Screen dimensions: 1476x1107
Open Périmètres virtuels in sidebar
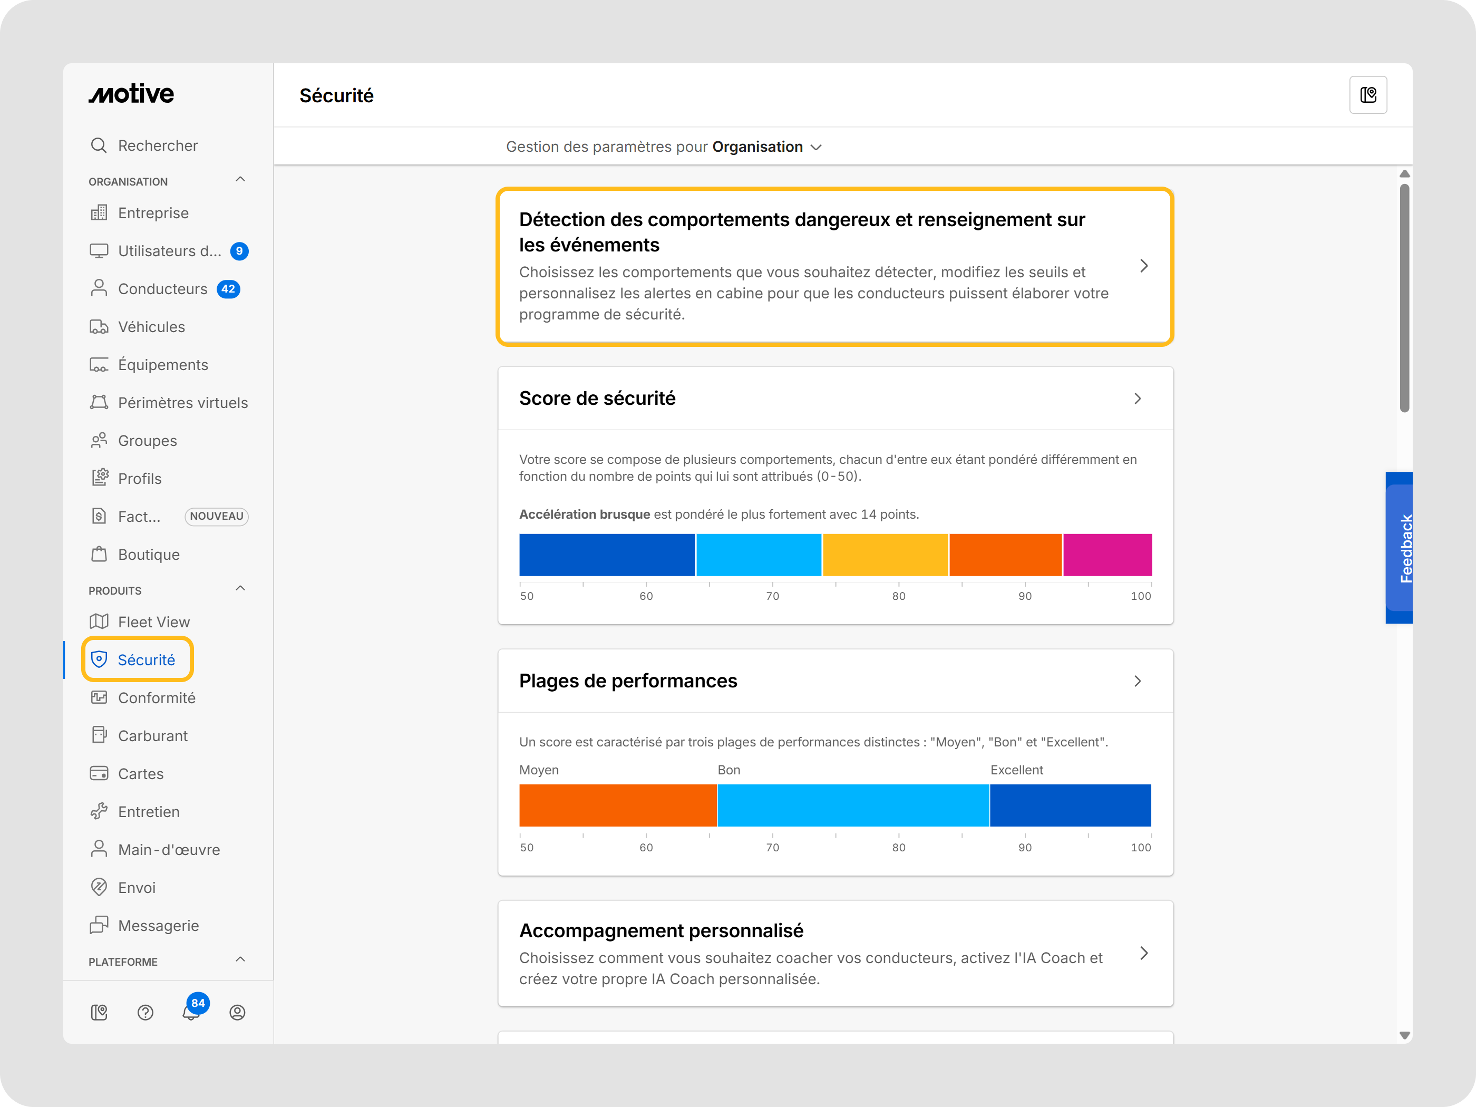[x=182, y=403]
